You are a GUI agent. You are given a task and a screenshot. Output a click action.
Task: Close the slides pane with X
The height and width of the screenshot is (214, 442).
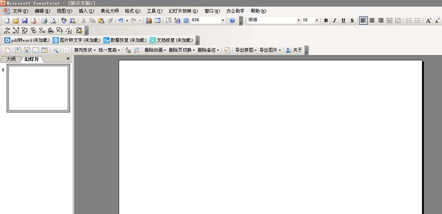(x=68, y=59)
